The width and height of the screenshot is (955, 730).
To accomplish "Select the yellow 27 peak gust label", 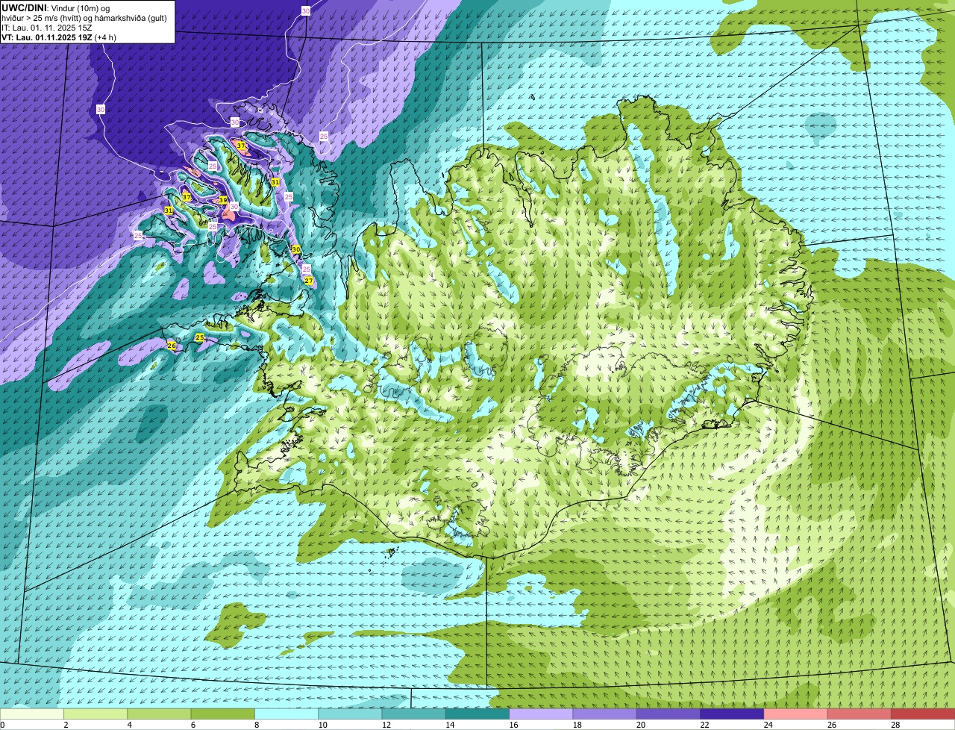I will pos(309,281).
